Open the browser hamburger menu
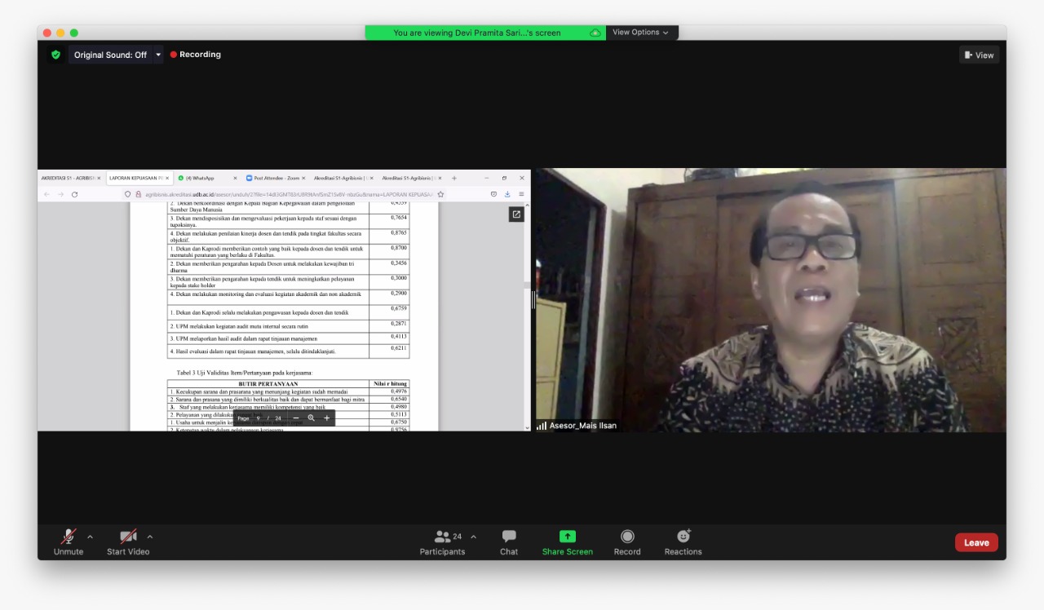This screenshot has height=610, width=1044. point(521,194)
